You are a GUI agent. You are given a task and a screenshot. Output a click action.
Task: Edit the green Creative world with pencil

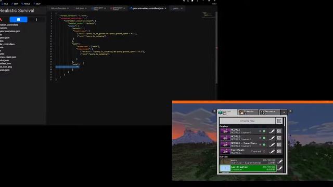pos(280,168)
